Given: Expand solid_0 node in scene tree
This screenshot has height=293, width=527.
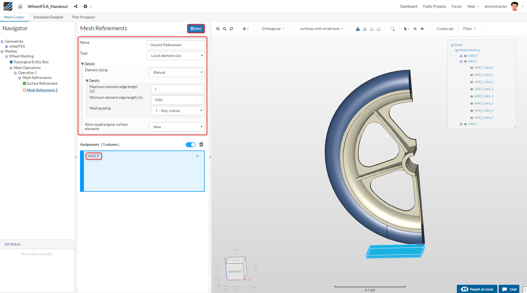Looking at the screenshot, I should 461,56.
